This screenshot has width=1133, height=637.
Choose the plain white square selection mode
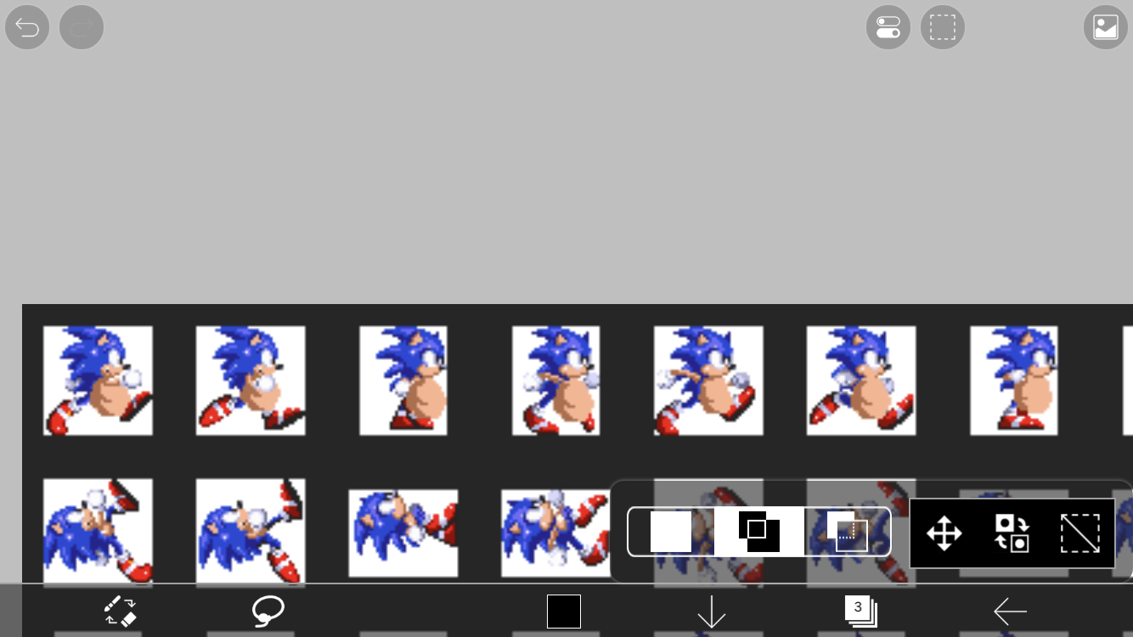[671, 533]
